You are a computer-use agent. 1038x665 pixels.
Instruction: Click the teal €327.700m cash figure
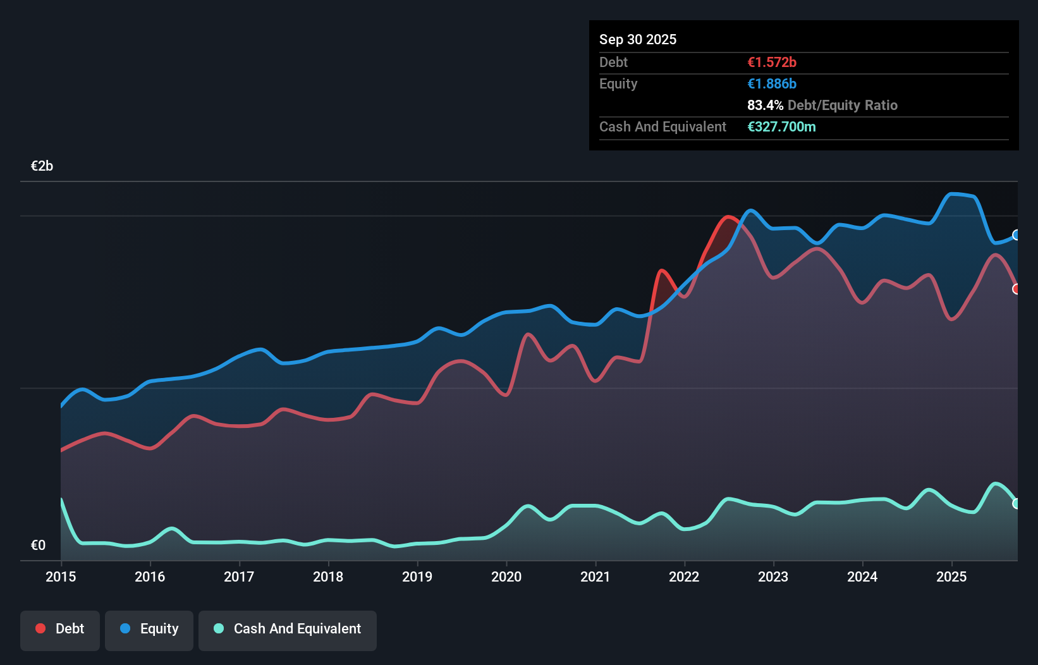783,126
